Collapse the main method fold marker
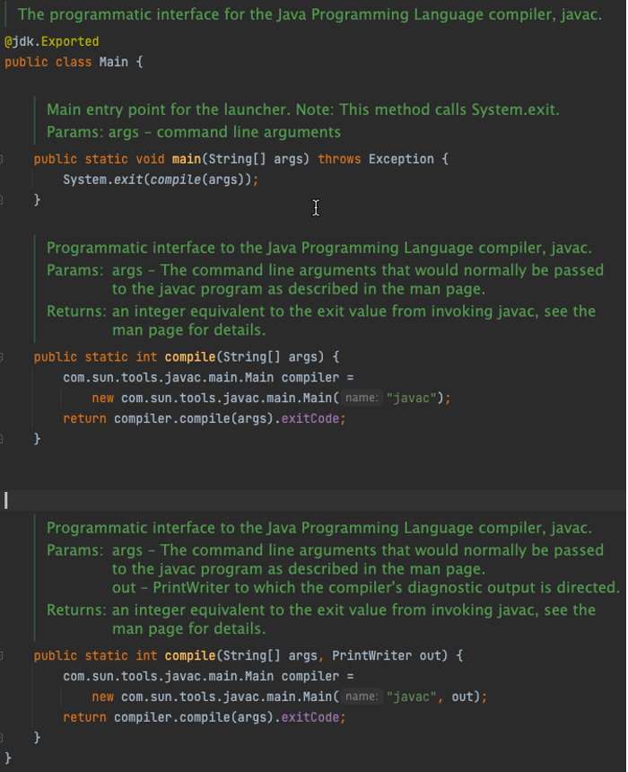This screenshot has height=772, width=628. coord(3,159)
